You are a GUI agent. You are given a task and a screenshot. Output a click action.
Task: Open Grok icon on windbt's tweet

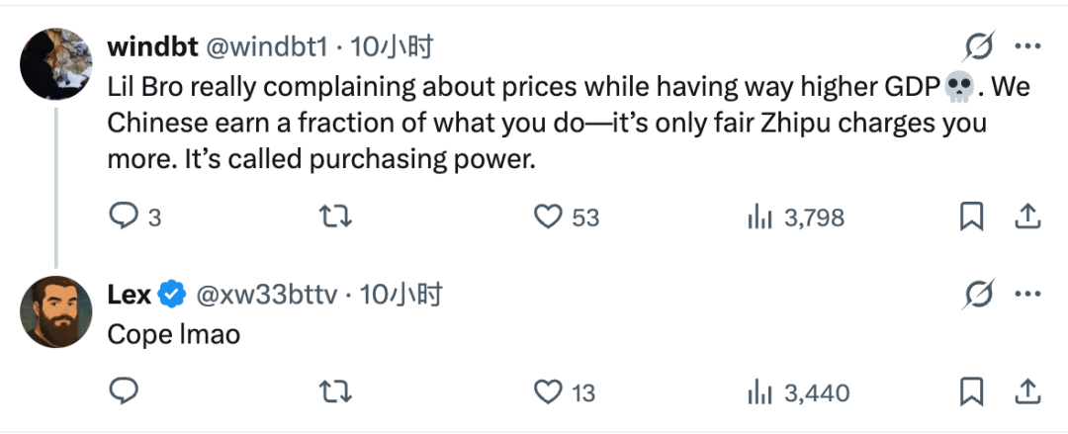(977, 46)
